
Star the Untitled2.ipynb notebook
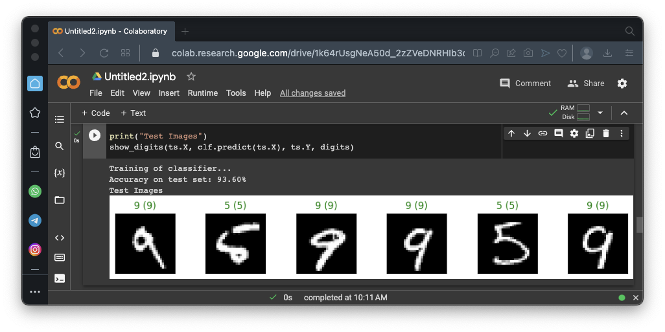pos(191,76)
